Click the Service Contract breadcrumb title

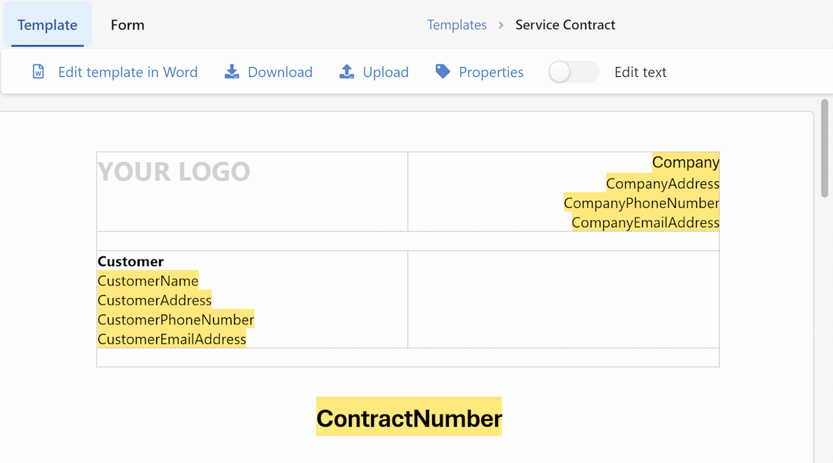(x=565, y=25)
